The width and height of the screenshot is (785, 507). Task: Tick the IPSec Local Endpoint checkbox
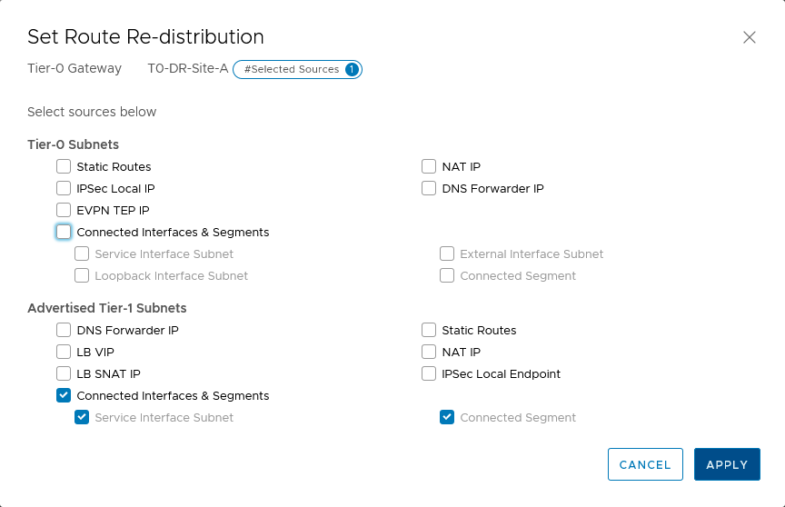429,373
